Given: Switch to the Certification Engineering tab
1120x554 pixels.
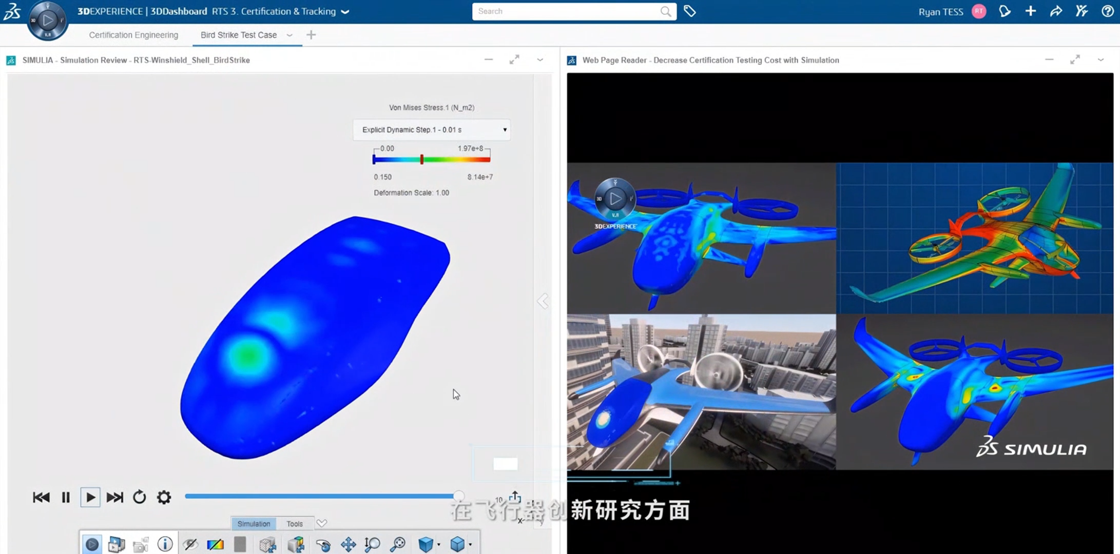Looking at the screenshot, I should pyautogui.click(x=133, y=35).
